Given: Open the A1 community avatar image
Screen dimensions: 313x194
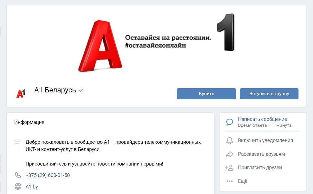Looking at the screenshot, I should 21,94.
